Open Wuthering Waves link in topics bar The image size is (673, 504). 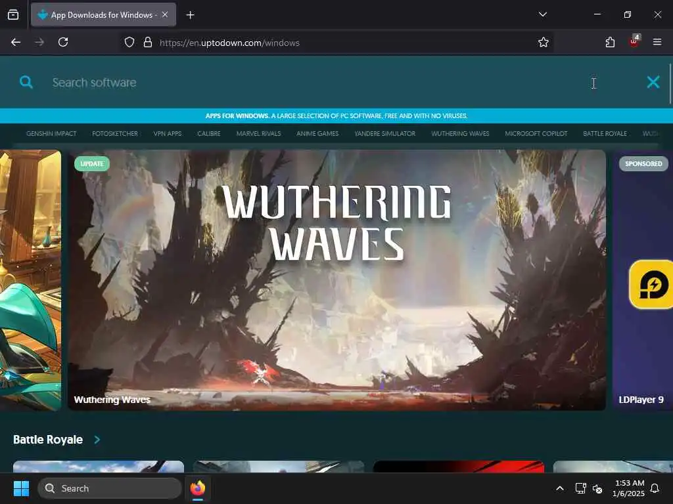[460, 134]
